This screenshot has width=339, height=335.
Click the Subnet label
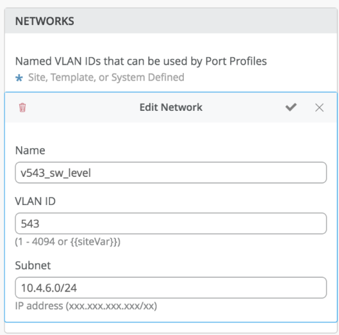coord(33,265)
